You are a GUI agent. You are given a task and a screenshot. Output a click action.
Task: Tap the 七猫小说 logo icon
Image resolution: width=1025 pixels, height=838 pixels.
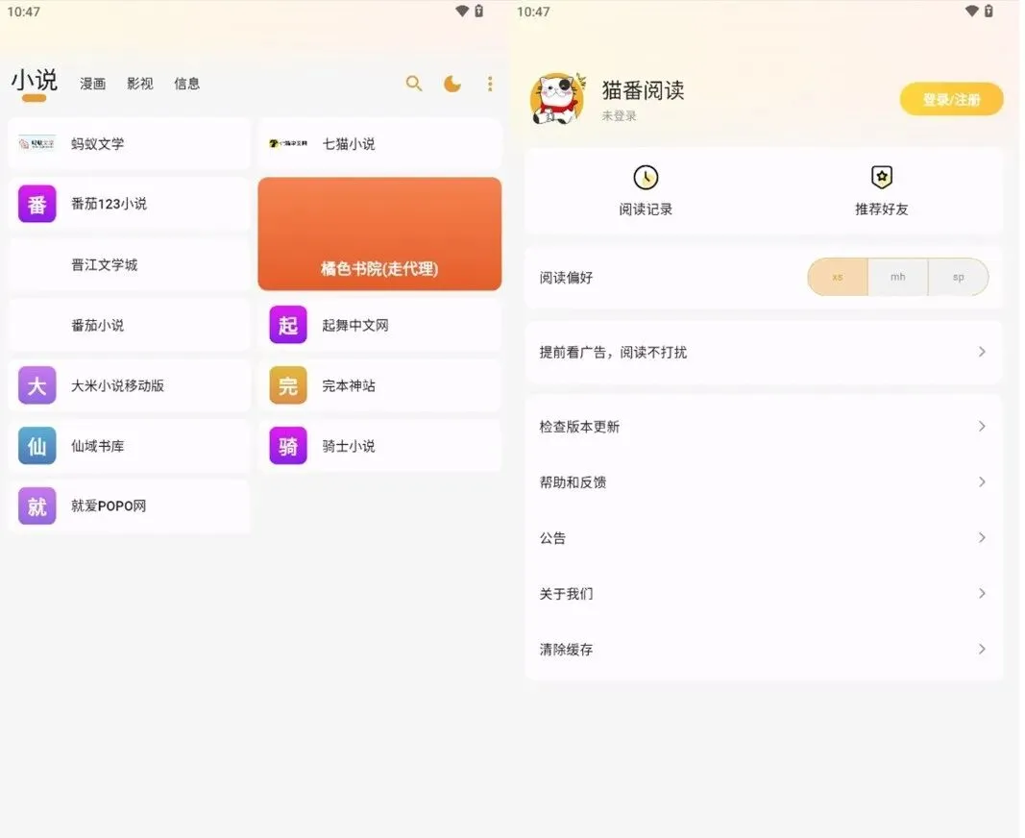point(288,143)
